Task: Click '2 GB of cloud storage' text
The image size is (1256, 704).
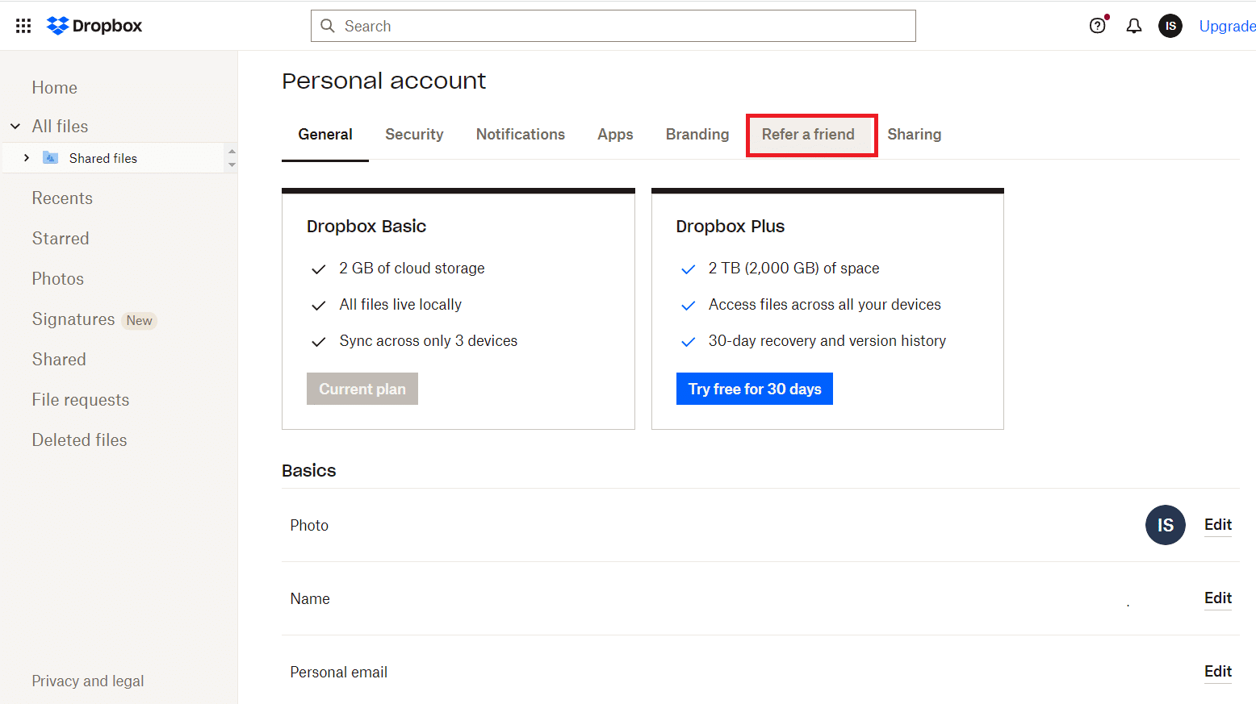Action: [412, 269]
